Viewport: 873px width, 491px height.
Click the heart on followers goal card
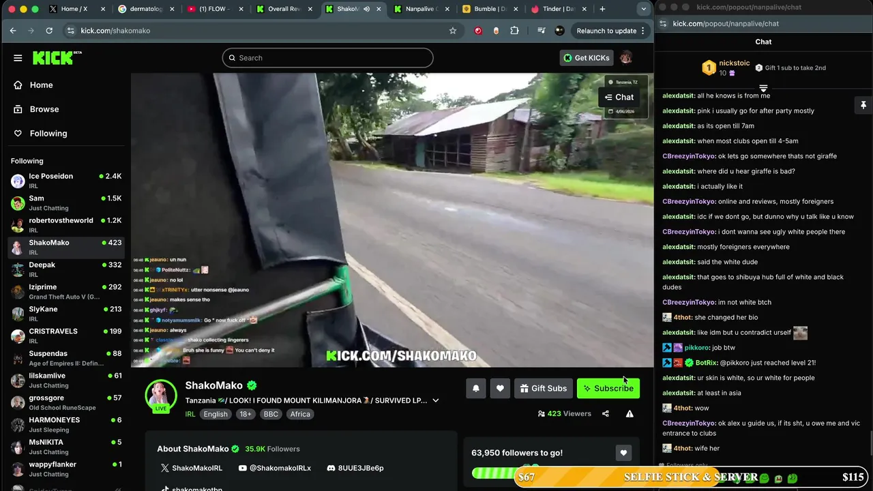click(623, 453)
